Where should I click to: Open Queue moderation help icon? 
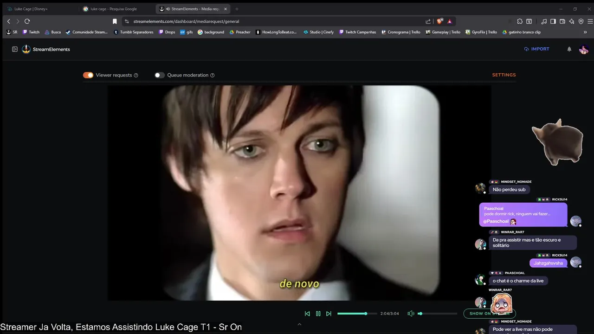pyautogui.click(x=213, y=75)
